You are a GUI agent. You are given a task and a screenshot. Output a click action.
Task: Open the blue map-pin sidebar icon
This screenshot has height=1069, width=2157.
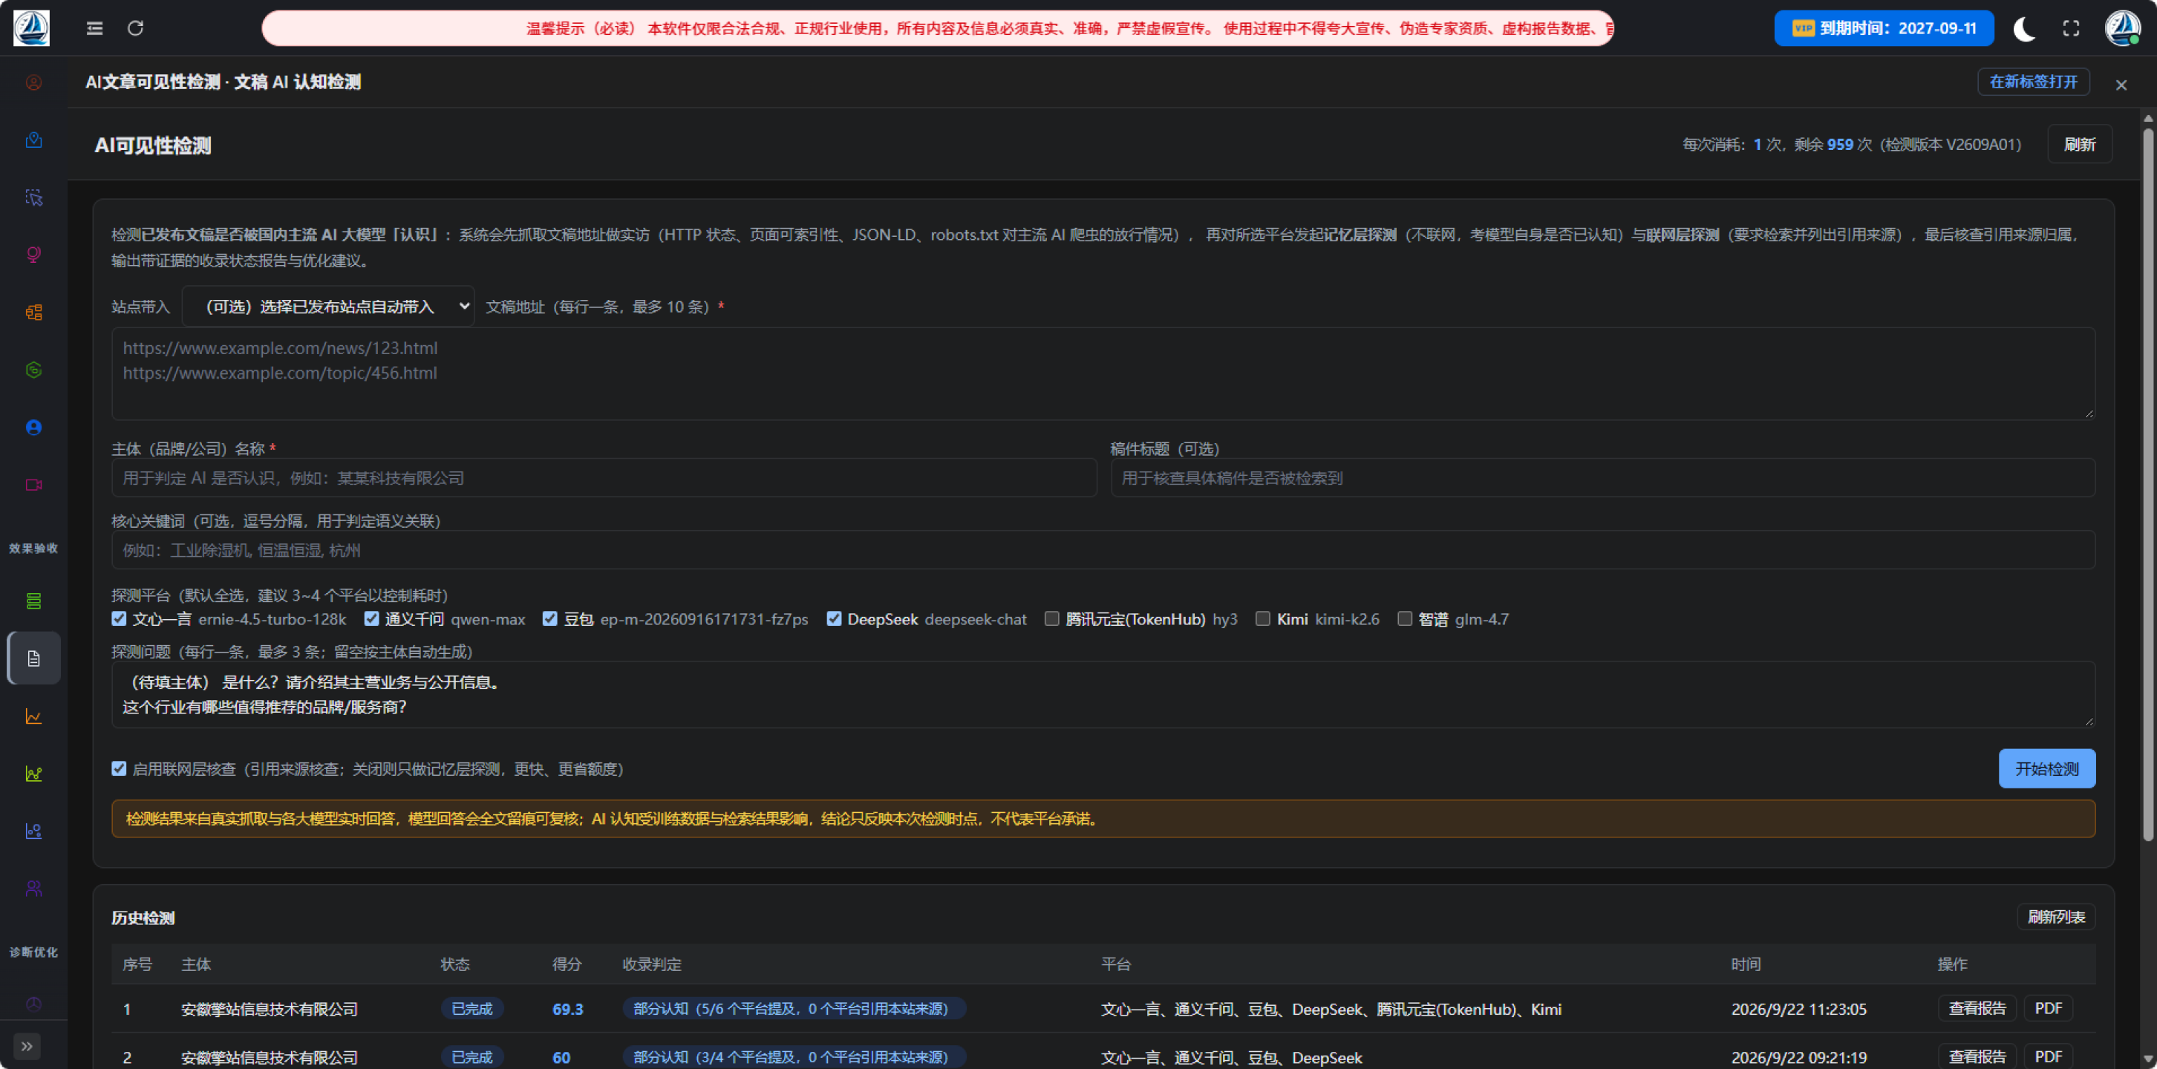pyautogui.click(x=33, y=140)
